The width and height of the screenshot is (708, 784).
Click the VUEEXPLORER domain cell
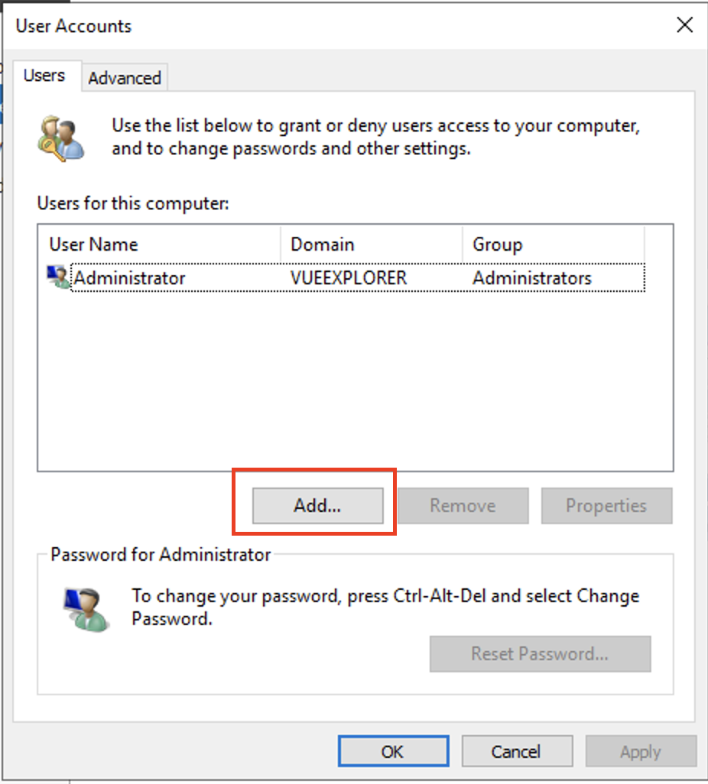(349, 278)
